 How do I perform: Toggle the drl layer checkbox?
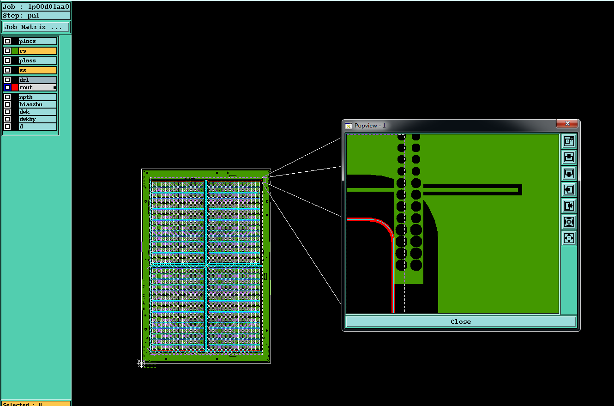coord(7,80)
